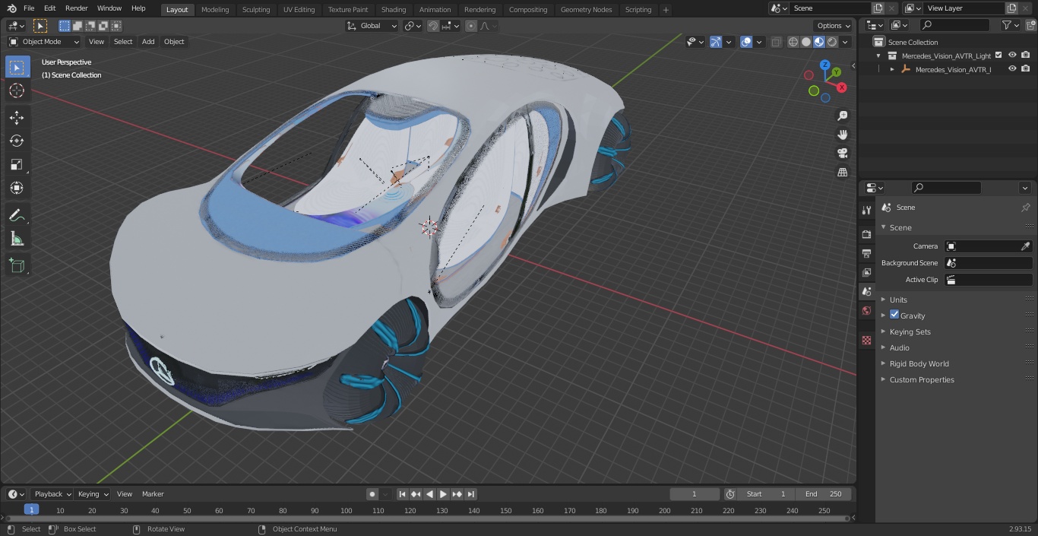The width and height of the screenshot is (1038, 536).
Task: Select the Scale tool
Action: [17, 164]
